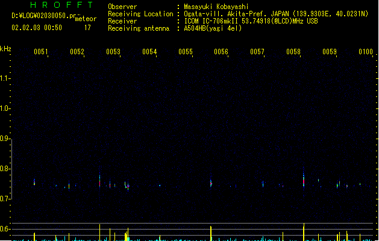
Task: Click the Observer label
Action: (122, 7)
